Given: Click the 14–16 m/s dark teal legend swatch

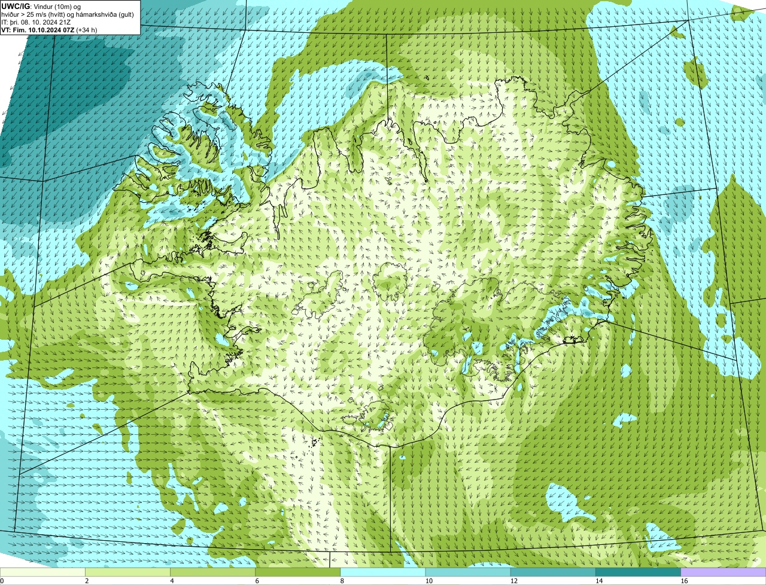Looking at the screenshot, I should 639,572.
